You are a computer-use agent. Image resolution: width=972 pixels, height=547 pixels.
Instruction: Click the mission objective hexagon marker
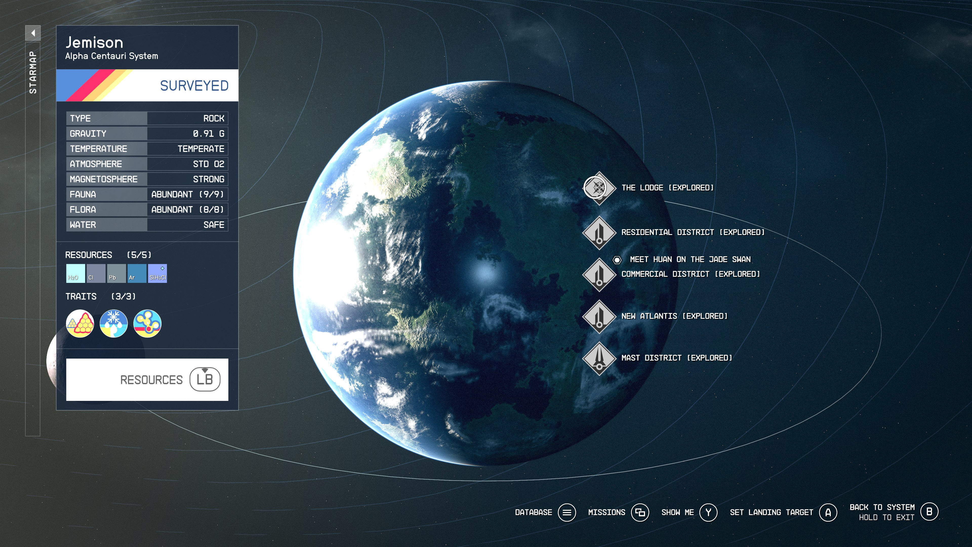(x=617, y=260)
